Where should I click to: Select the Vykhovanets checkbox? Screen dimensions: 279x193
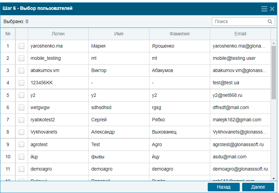21,132
